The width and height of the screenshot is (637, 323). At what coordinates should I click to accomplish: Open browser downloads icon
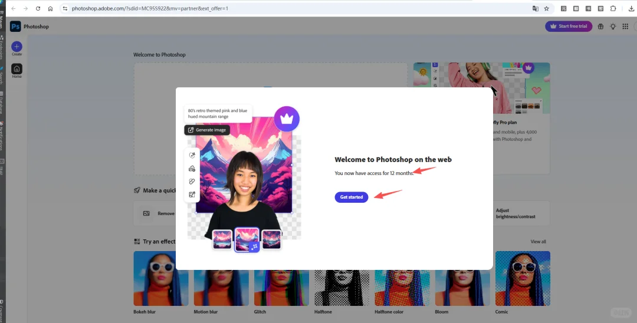pyautogui.click(x=631, y=8)
